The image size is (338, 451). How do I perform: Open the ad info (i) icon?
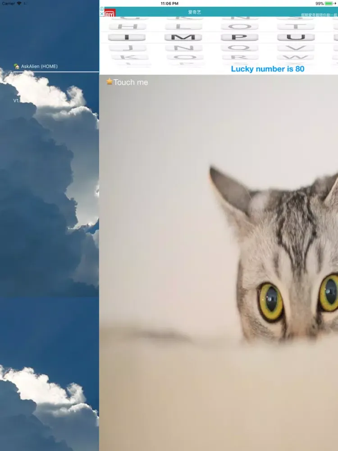[102, 9]
